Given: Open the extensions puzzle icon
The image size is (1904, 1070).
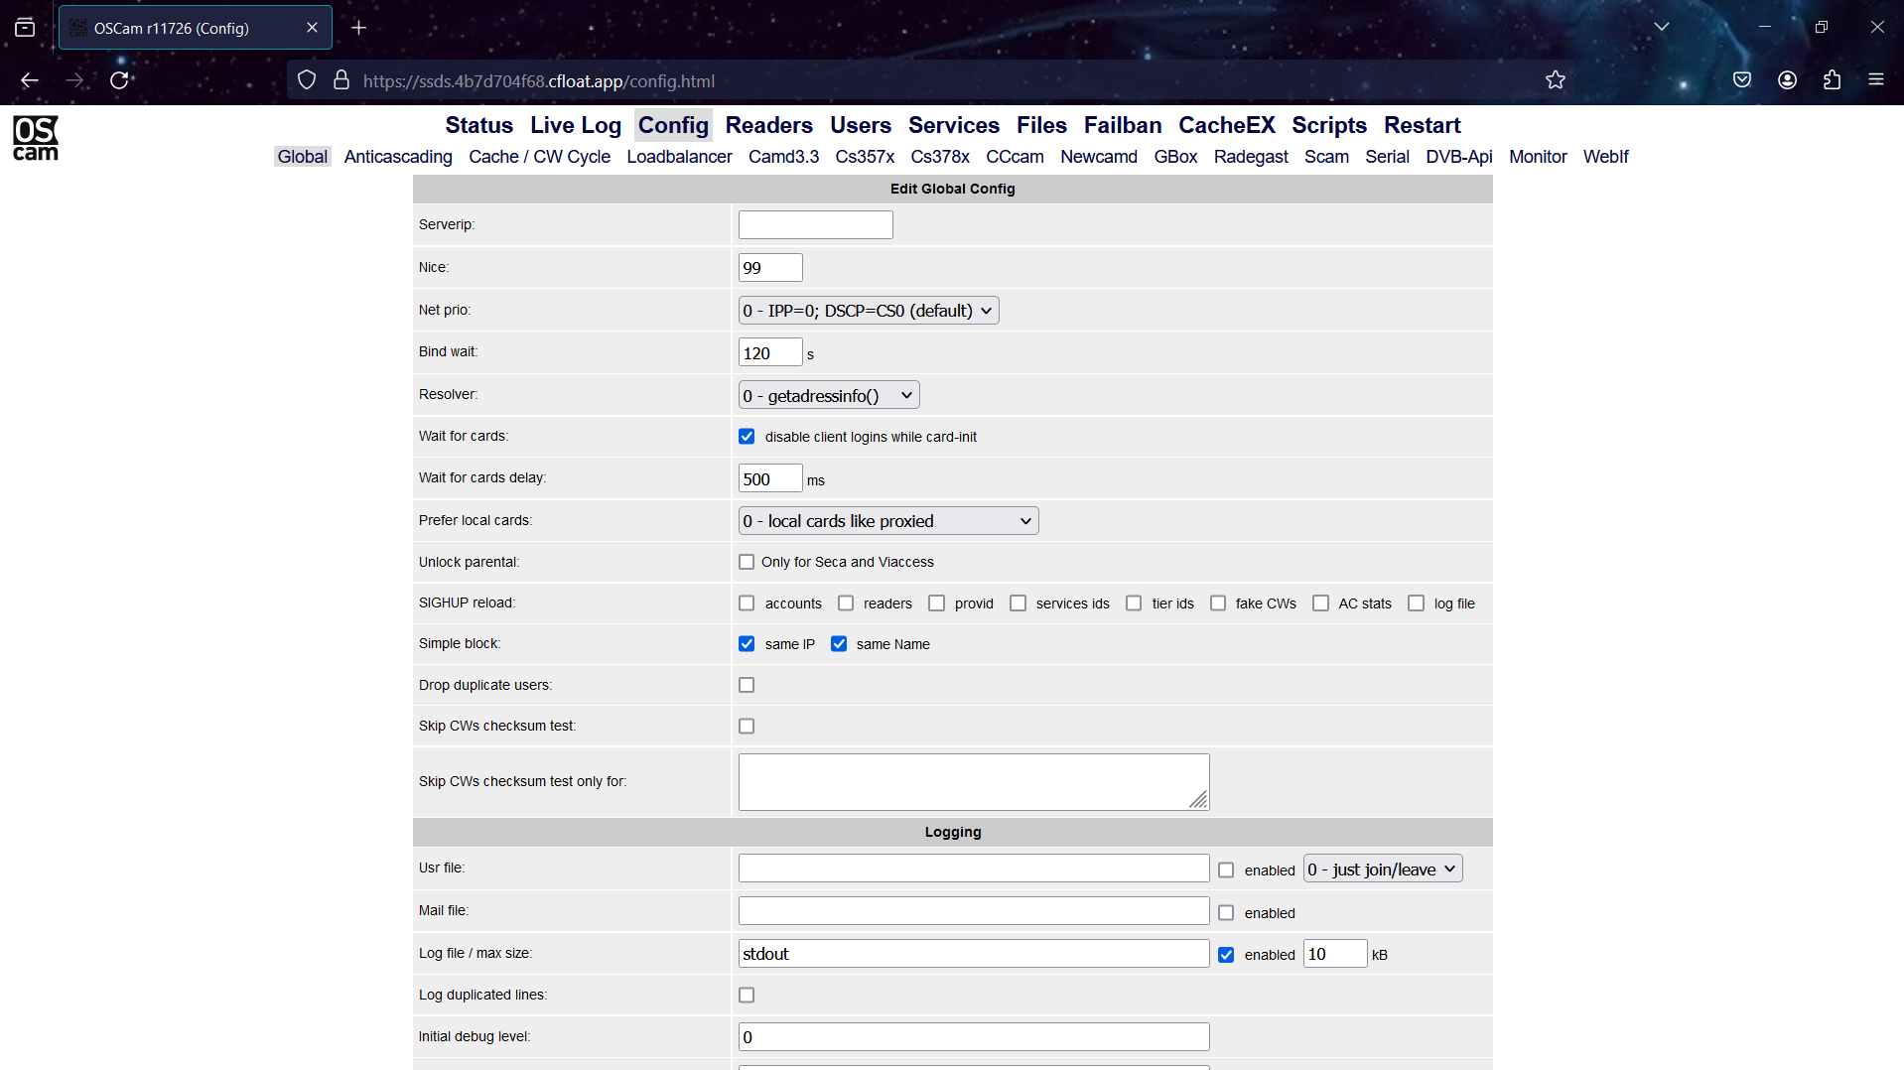Looking at the screenshot, I should (x=1833, y=80).
